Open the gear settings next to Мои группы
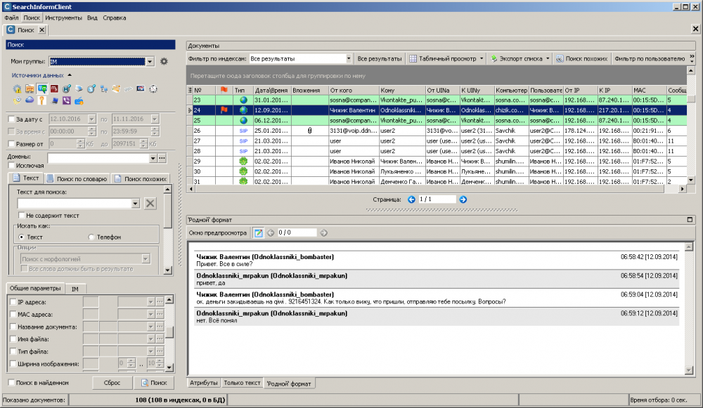This screenshot has height=408, width=703. 164,62
